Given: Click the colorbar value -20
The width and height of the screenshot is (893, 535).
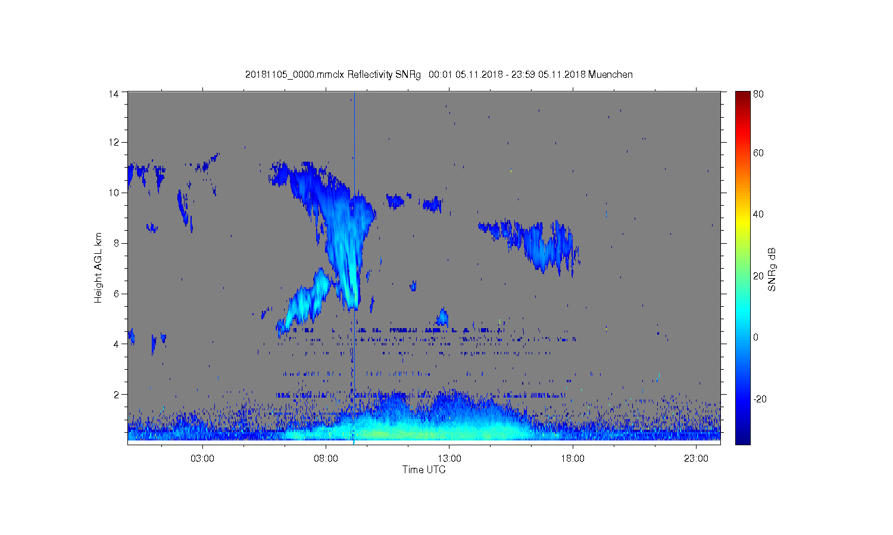Looking at the screenshot, I should click(760, 399).
